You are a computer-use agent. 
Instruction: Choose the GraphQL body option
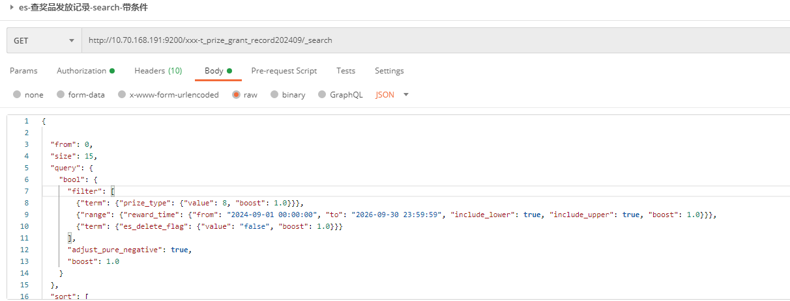[x=340, y=95]
